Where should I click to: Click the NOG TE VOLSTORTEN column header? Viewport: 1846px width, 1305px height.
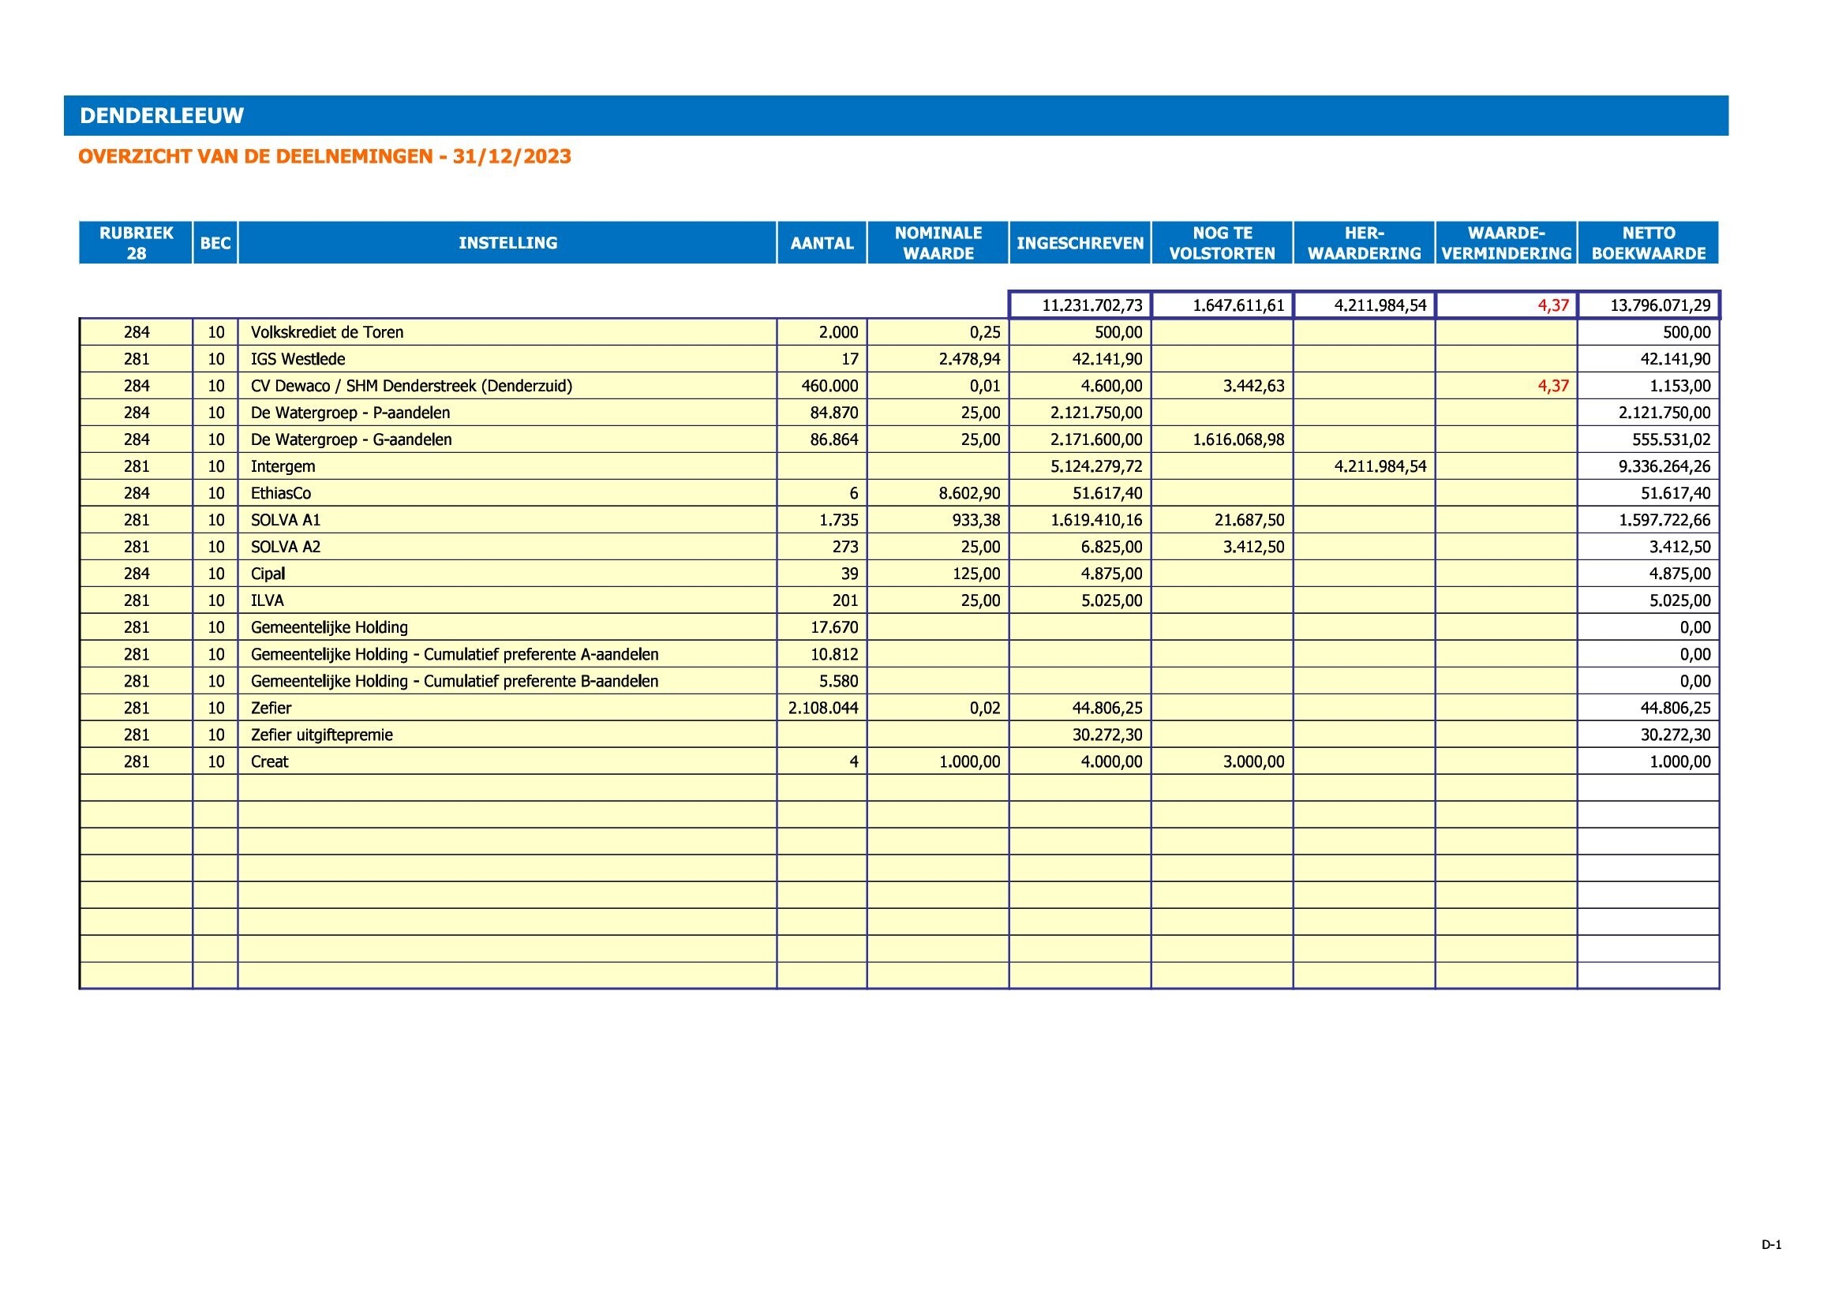pos(1222,243)
